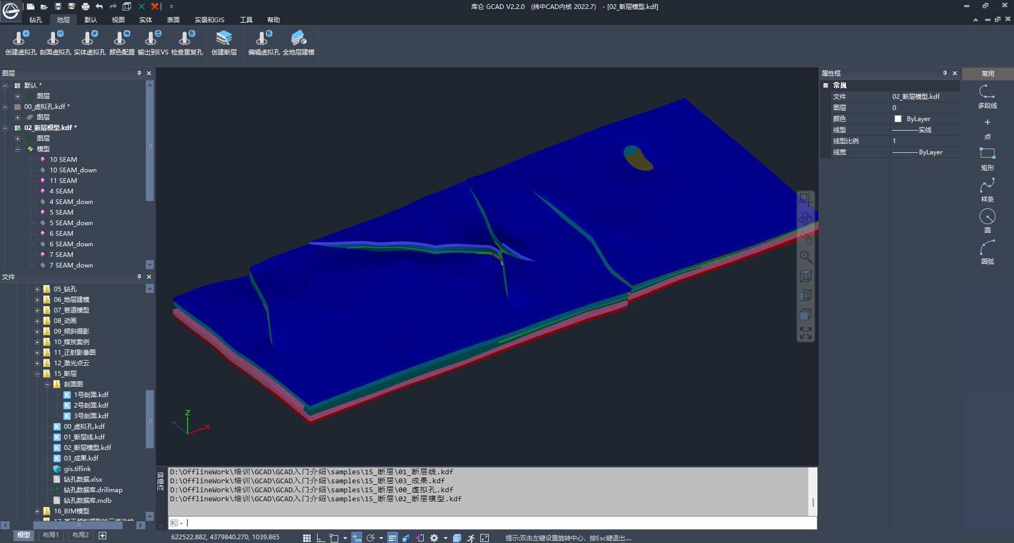
Task: Select the 剖面虚拟孔 ribbon tool
Action: coord(55,39)
